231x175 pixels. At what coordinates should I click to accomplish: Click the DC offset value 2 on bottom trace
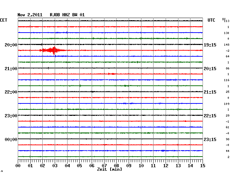(229, 157)
